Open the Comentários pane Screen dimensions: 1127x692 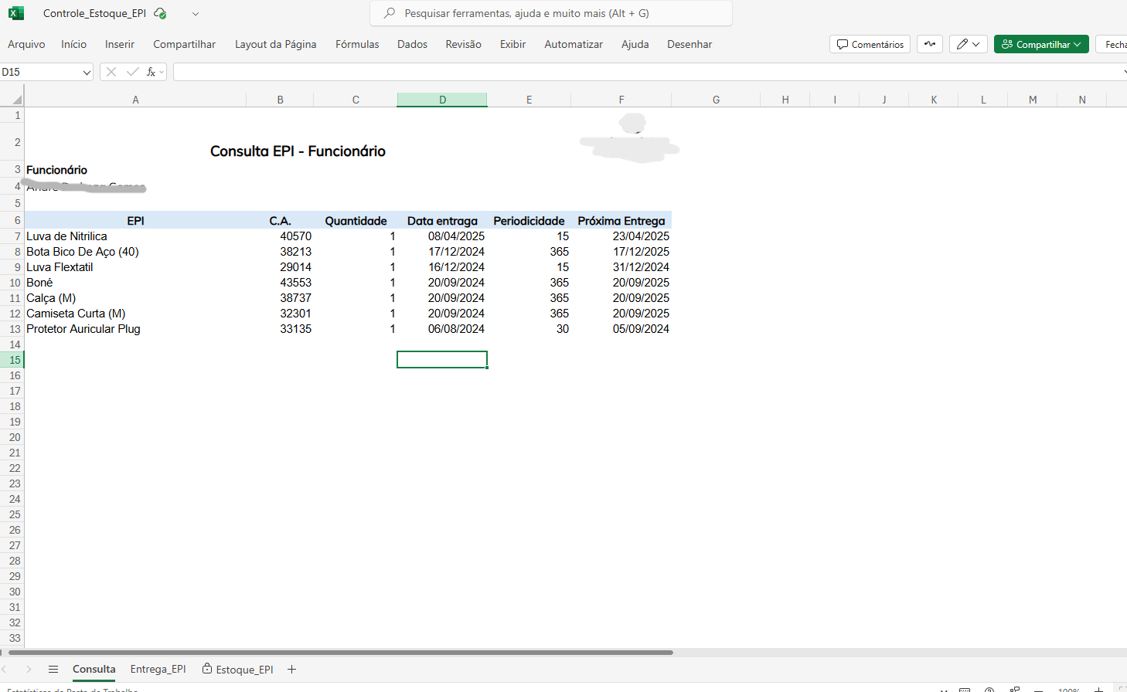(x=870, y=44)
